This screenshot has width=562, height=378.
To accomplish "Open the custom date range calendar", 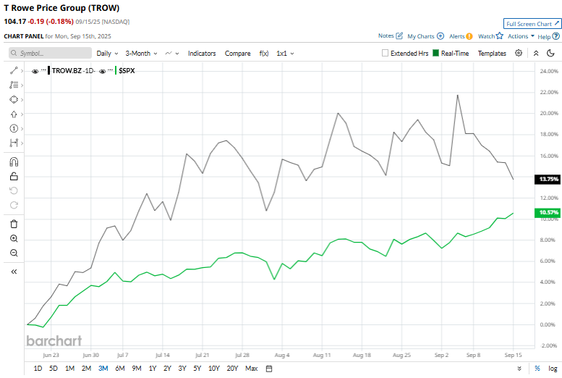I will (269, 369).
